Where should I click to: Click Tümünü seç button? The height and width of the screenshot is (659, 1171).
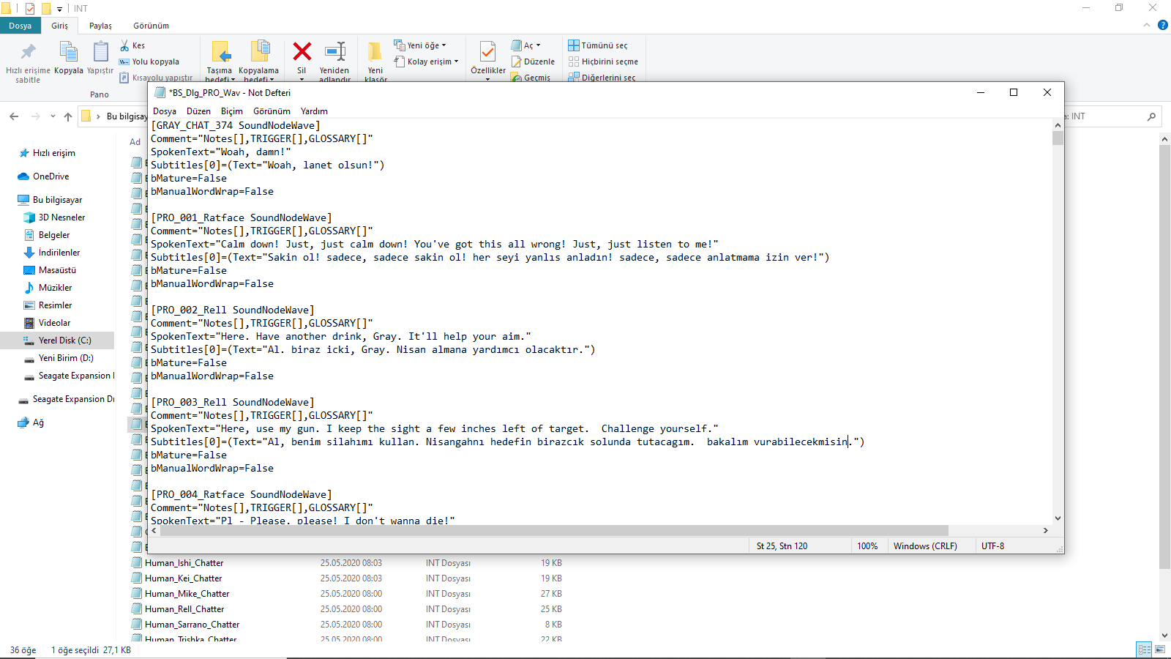[598, 45]
